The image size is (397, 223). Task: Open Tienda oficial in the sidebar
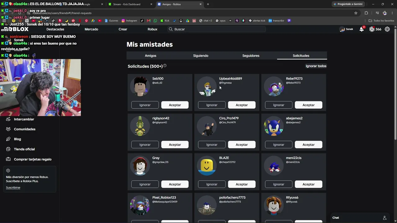click(25, 149)
